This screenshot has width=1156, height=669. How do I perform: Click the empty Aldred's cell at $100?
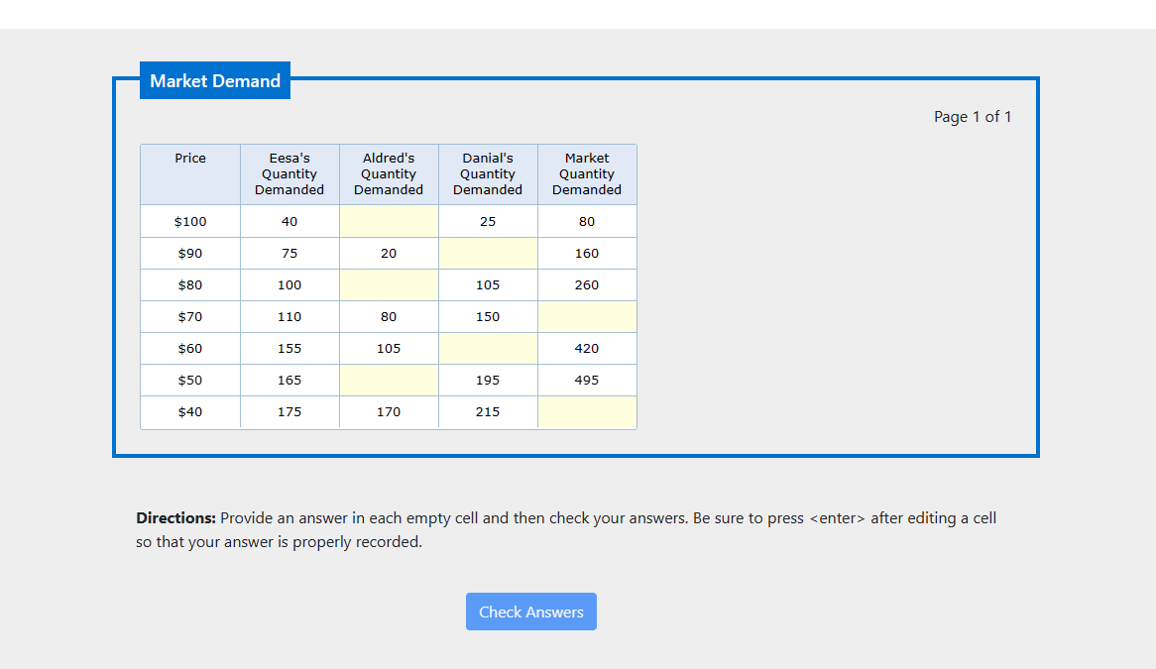[388, 221]
